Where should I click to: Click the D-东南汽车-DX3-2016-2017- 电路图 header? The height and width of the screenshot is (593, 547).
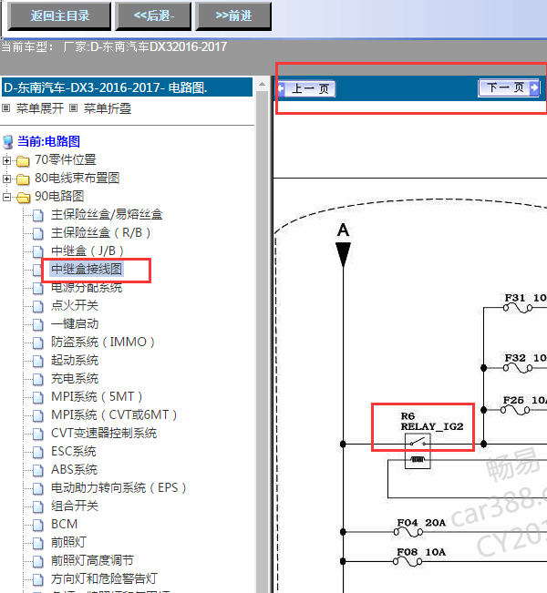[x=128, y=87]
